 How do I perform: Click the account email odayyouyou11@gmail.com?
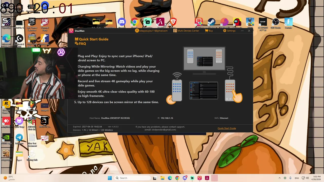click(x=151, y=31)
